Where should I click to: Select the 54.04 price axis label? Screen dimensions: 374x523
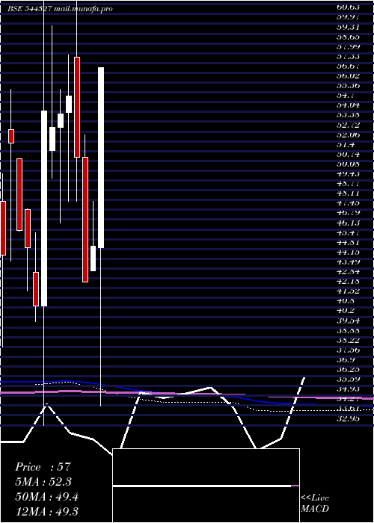[349, 105]
